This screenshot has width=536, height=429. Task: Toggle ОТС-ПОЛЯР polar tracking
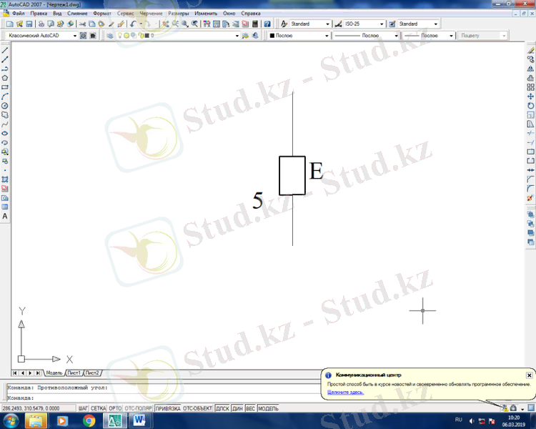(138, 408)
